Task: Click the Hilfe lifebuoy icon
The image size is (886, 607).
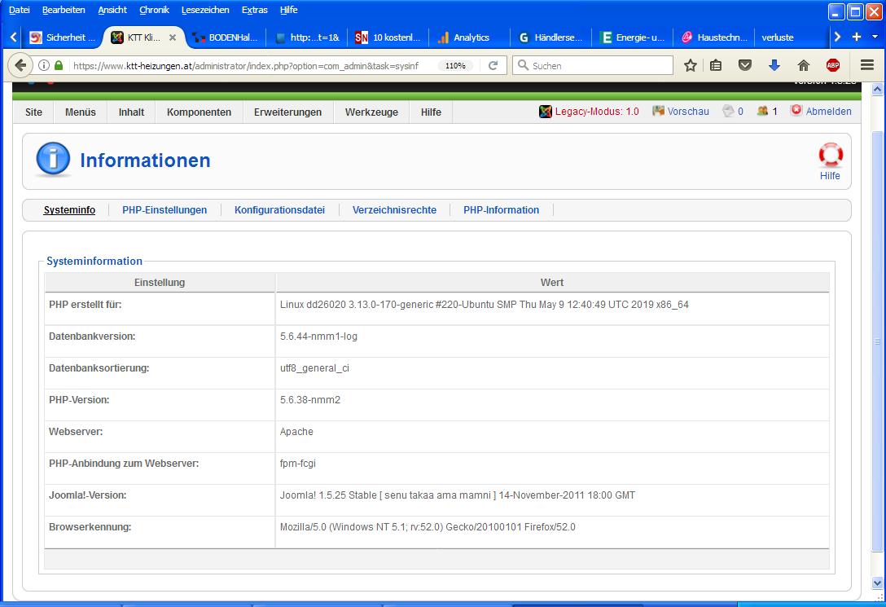Action: pos(830,155)
